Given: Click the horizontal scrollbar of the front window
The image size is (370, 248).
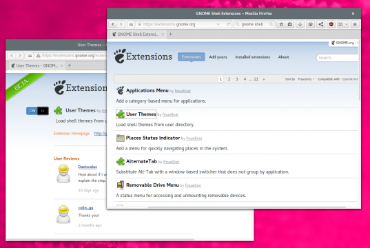Looking at the screenshot, I should 247,207.
